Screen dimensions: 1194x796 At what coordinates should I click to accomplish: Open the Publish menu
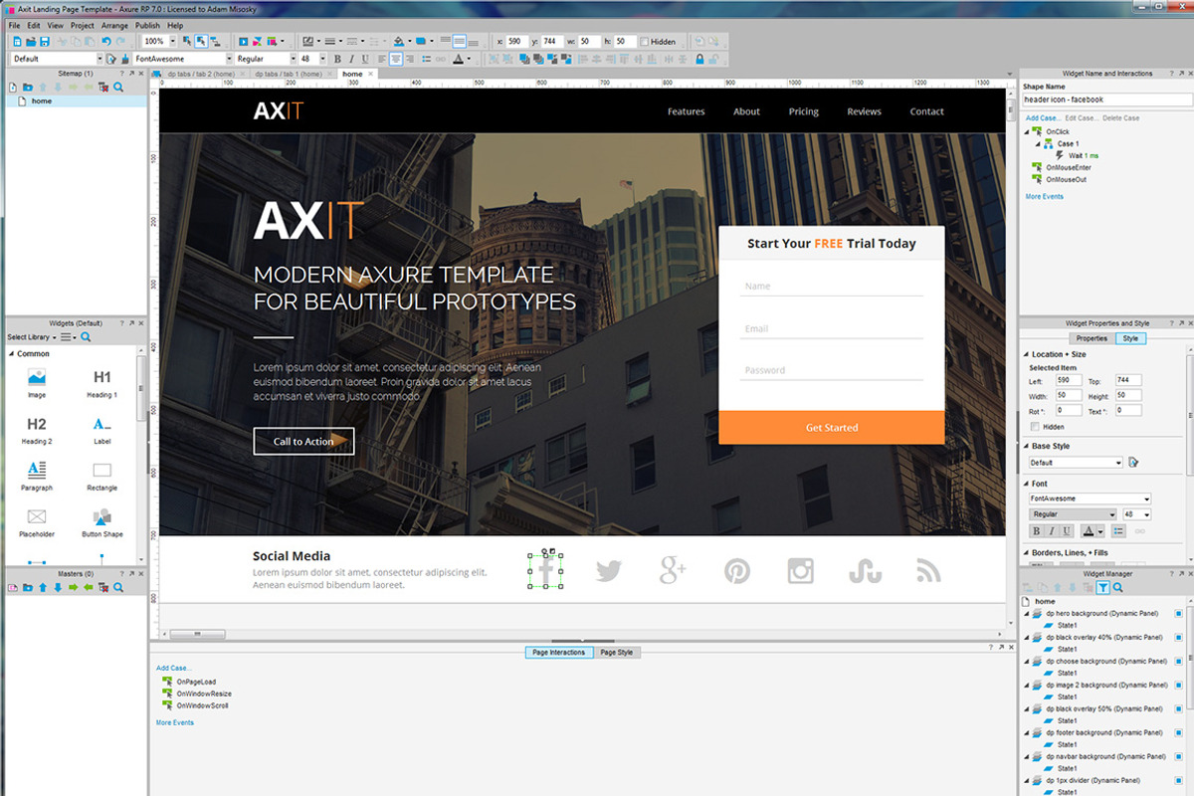tap(147, 25)
